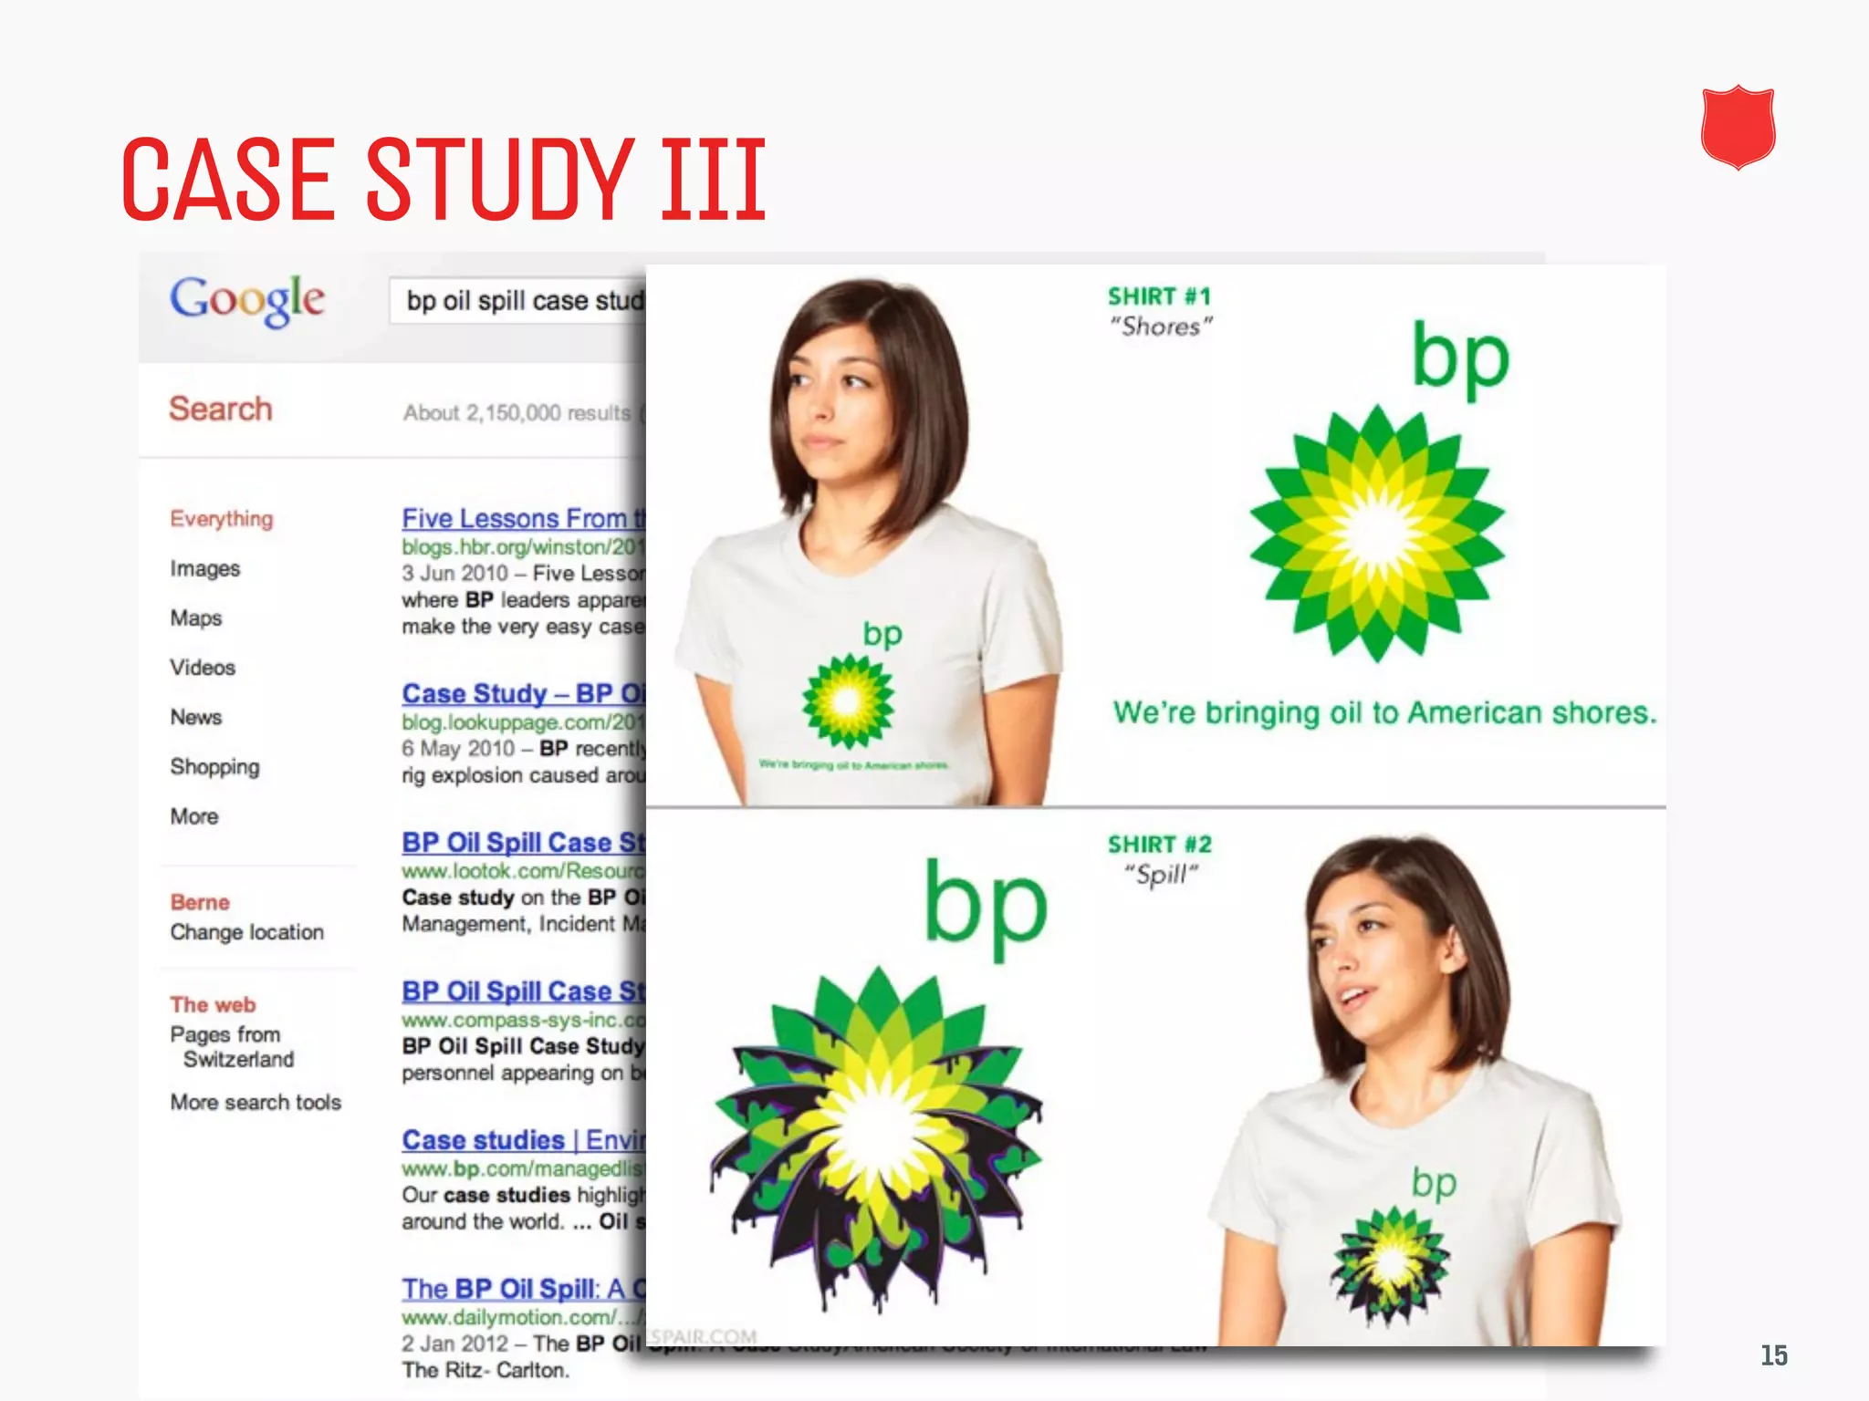The image size is (1869, 1401).
Task: Expand 'More search tools'
Action: click(x=256, y=1102)
